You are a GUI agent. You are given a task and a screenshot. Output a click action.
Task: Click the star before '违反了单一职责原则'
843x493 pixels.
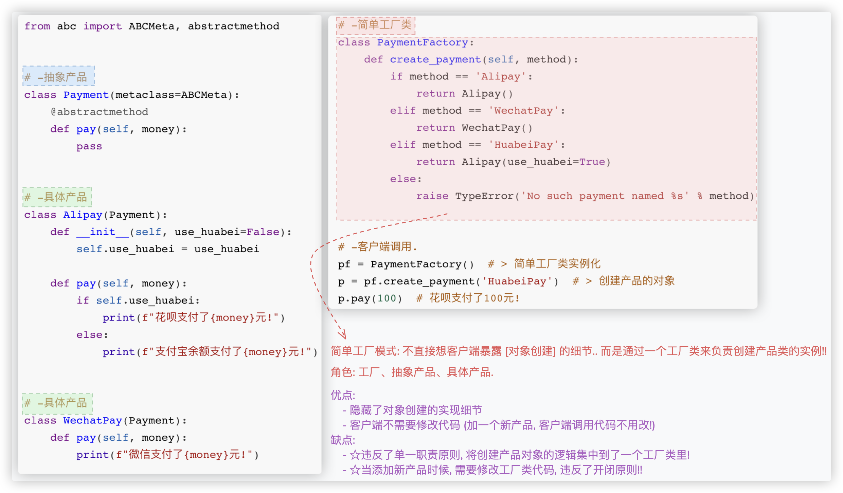point(355,455)
